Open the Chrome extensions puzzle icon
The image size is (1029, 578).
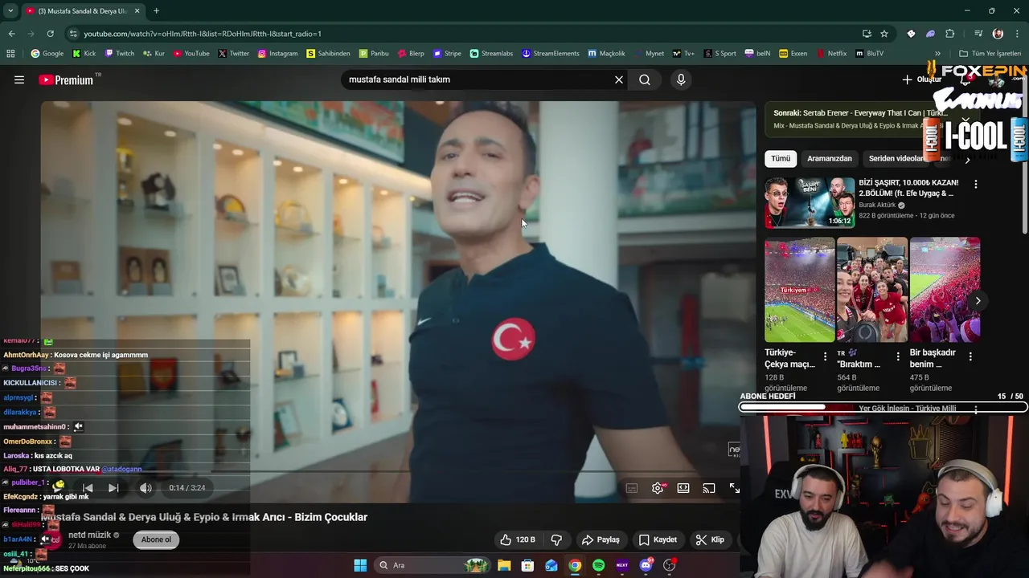(x=950, y=34)
